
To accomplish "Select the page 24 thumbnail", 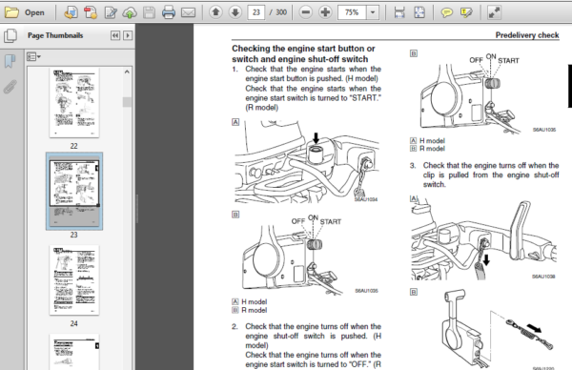I will click(x=74, y=280).
